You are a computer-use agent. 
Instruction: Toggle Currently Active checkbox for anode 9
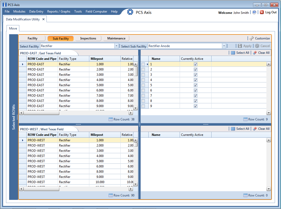[196, 106]
